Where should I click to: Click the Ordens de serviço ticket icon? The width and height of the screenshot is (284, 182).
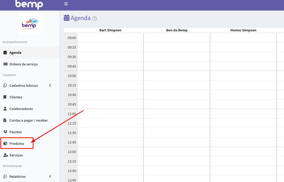pyautogui.click(x=6, y=64)
